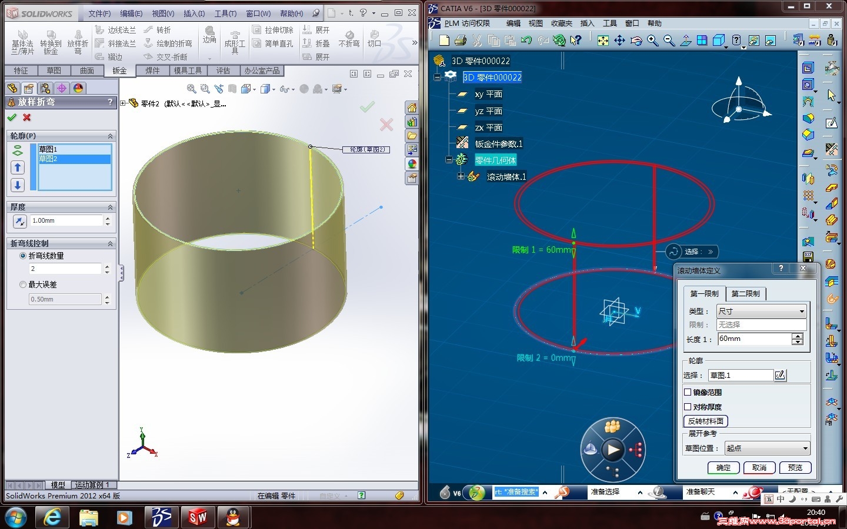The image size is (847, 529).
Task: Select xy 平面 in the CATIA tree
Action: [x=488, y=94]
